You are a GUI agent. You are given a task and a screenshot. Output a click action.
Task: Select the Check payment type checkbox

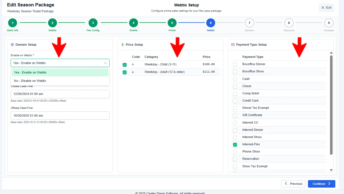coord(235,86)
